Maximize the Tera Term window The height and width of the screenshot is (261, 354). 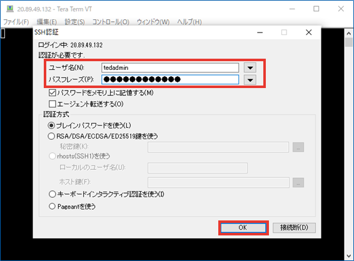pyautogui.click(x=316, y=9)
